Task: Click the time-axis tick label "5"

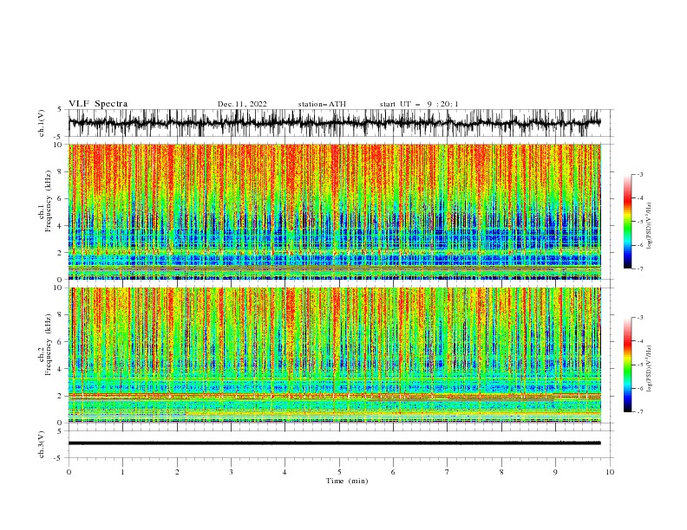Action: point(339,472)
